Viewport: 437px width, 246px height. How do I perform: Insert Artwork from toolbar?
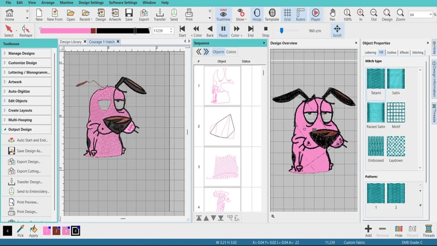click(x=115, y=15)
